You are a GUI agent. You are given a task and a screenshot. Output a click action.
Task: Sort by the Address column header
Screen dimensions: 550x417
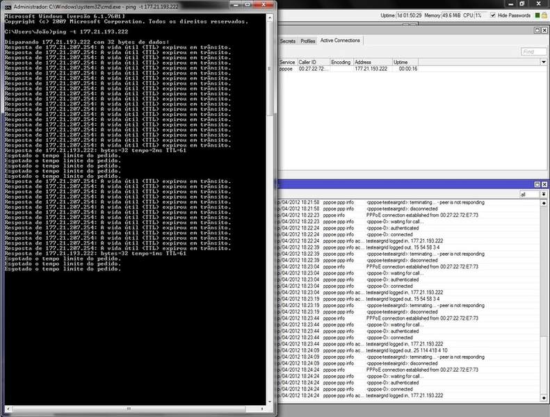(372, 62)
